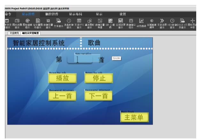Pick the 位变量图标显示 bit variable icon tool

pos(38,24)
